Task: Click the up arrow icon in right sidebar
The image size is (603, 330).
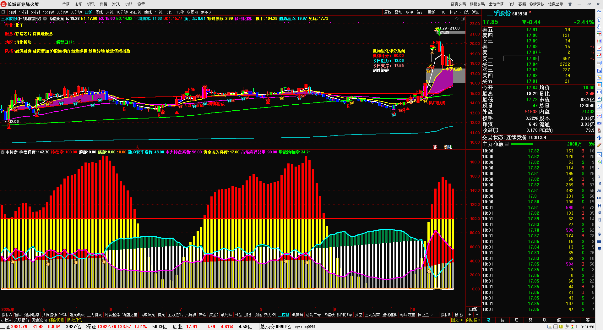Action: click(x=599, y=19)
